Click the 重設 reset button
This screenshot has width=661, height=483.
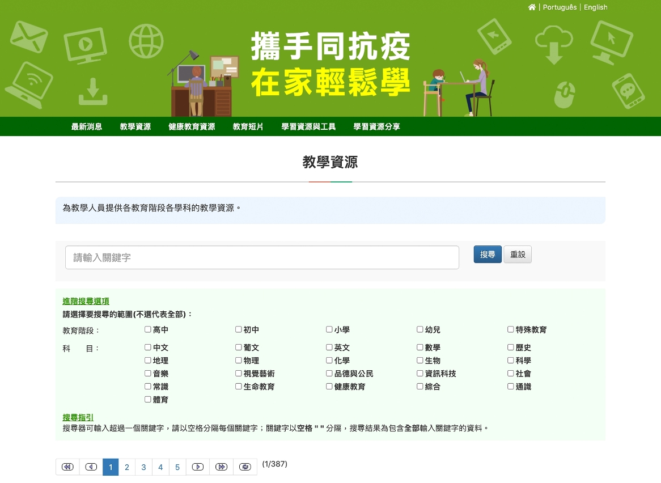coord(518,255)
